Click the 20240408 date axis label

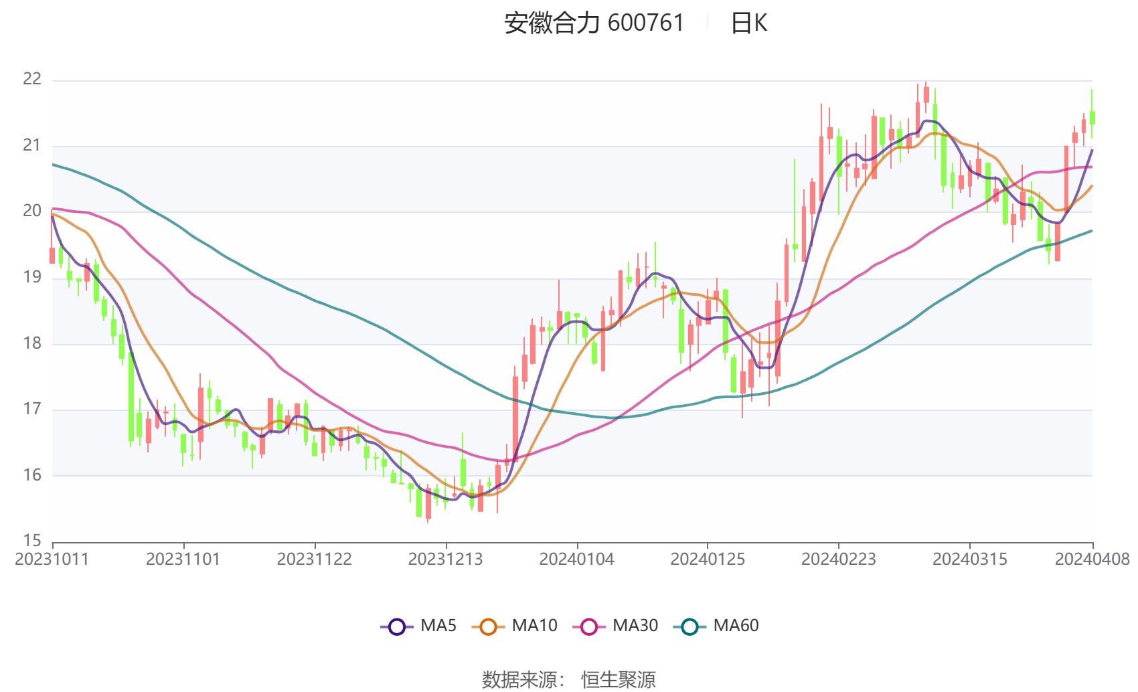pos(1092,559)
